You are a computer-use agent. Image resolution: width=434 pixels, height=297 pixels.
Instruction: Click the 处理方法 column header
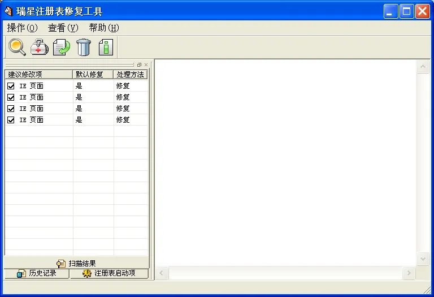click(x=131, y=75)
